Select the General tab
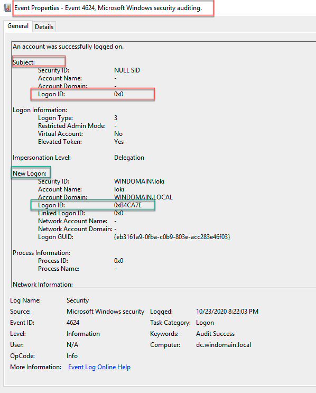 coord(18,26)
